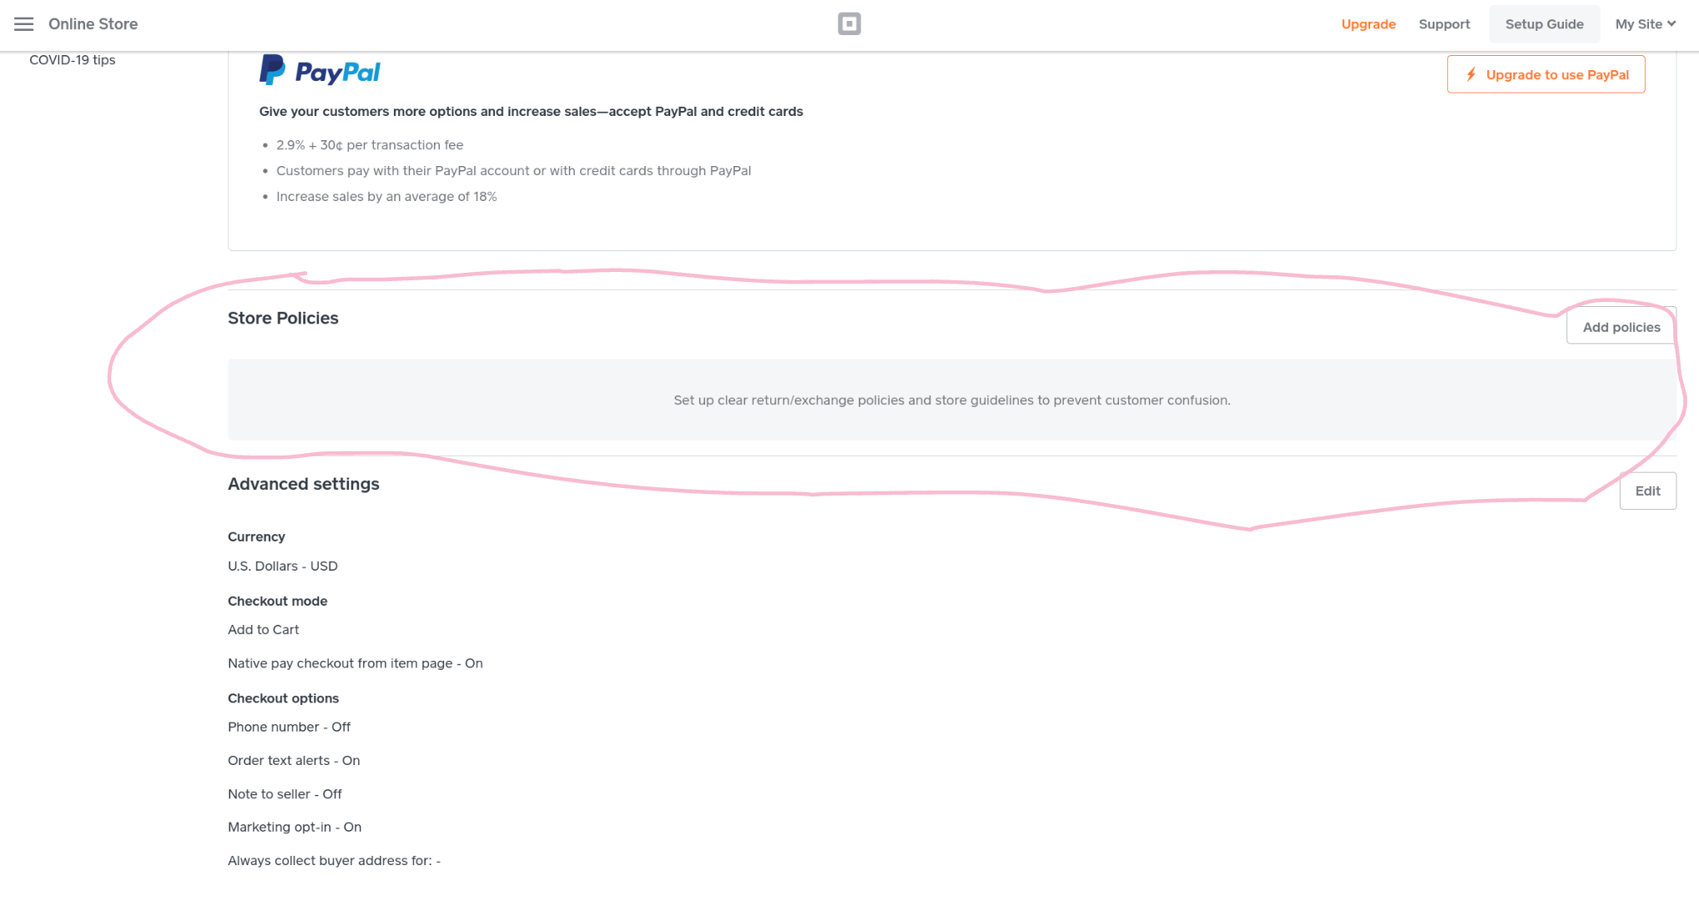The image size is (1699, 901).
Task: Click the Store Policies heading
Action: [x=283, y=318]
